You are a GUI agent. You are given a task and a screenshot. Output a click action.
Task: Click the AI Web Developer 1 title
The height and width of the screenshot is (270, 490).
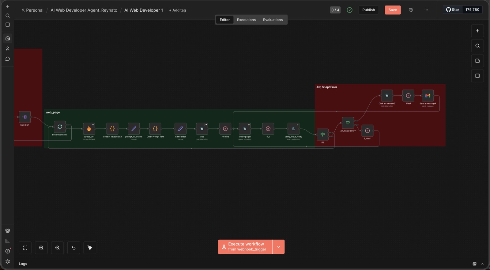point(144,10)
